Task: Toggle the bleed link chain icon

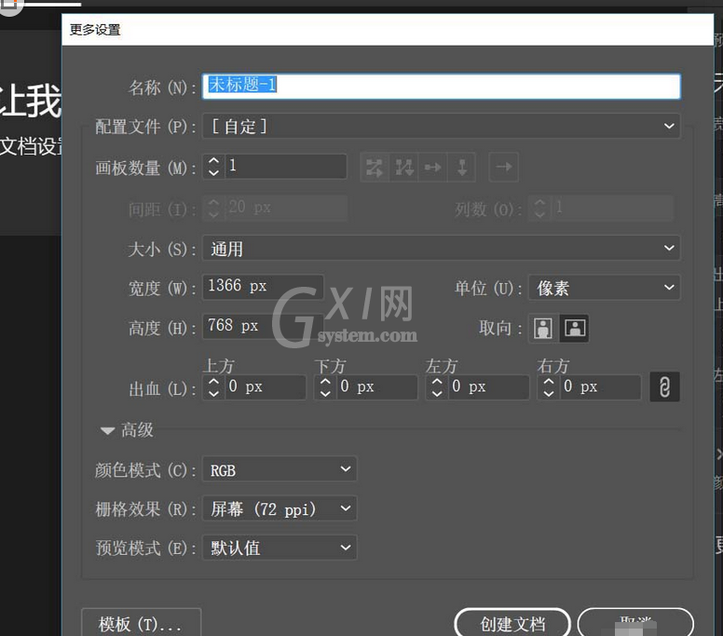Action: tap(664, 386)
